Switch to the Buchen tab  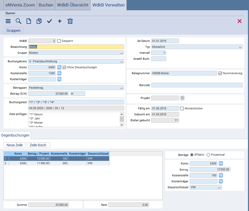coord(46,5)
